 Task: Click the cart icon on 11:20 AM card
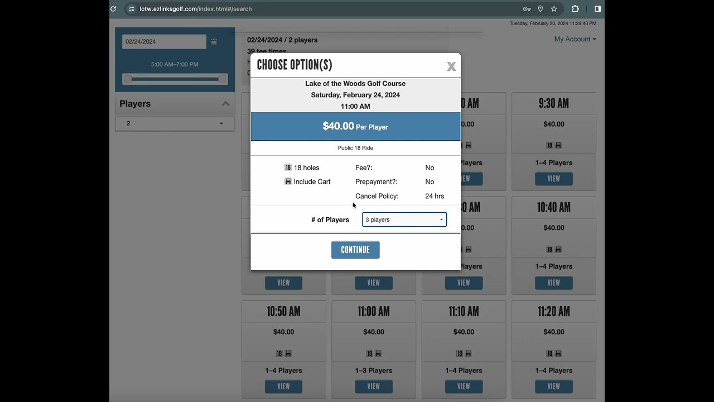[x=558, y=353]
